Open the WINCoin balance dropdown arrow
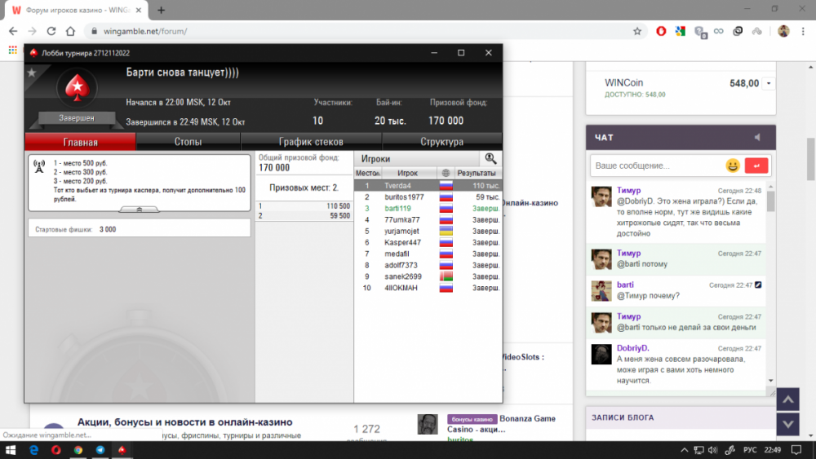 point(769,84)
